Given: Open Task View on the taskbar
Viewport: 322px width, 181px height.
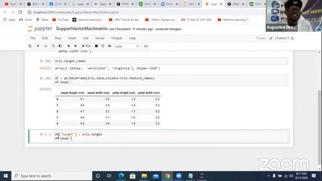Looking at the screenshot, I should pos(109,176).
